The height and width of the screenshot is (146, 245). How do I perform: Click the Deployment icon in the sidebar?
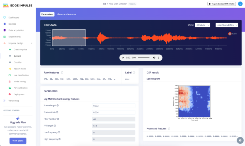pos(10,94)
